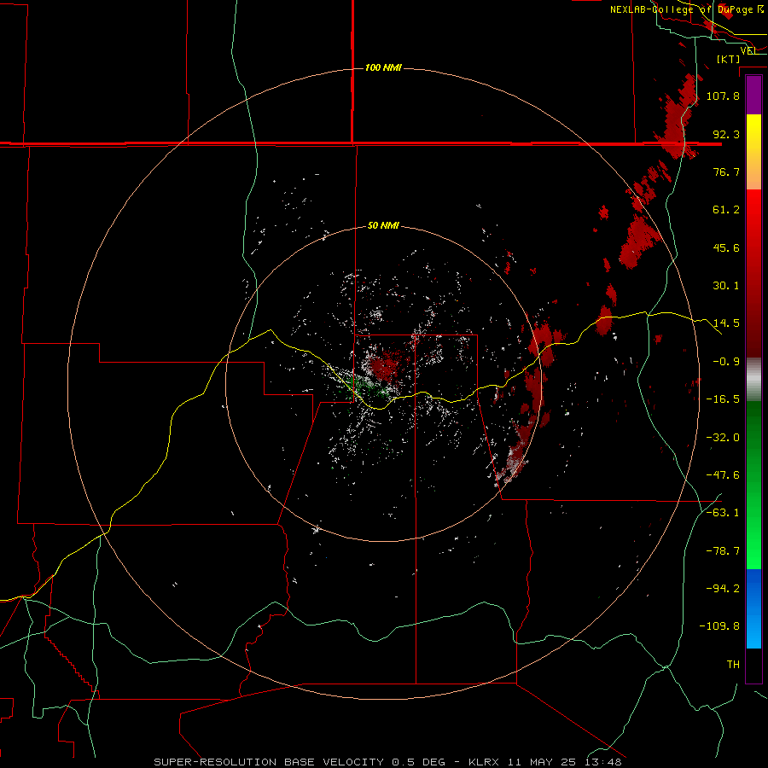This screenshot has width=768, height=768.
Task: Click the 13:48 timestamp in the caption
Action: 605,762
